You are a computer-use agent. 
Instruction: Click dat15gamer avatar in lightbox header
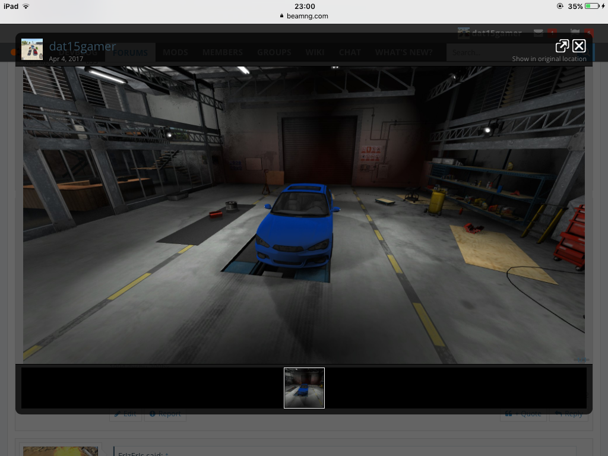coord(32,49)
